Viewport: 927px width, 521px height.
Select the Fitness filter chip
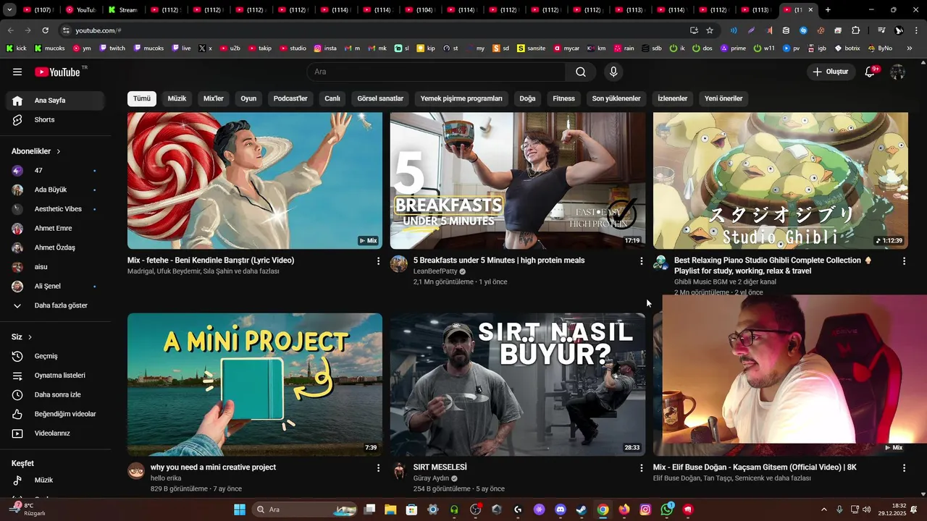coord(563,98)
